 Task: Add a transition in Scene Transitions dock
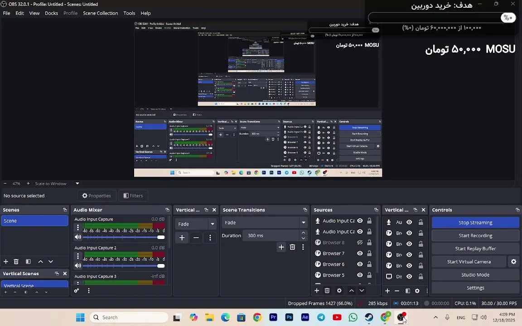[x=281, y=247]
